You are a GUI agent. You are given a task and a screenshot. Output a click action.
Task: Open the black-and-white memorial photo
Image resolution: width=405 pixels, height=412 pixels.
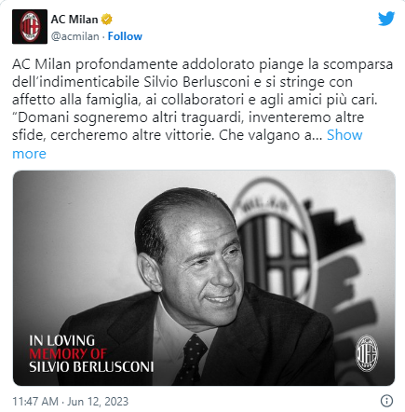[204, 278]
